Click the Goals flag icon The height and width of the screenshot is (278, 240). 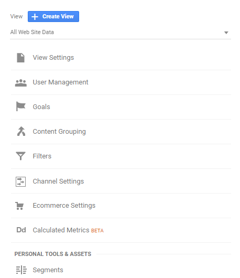point(21,106)
